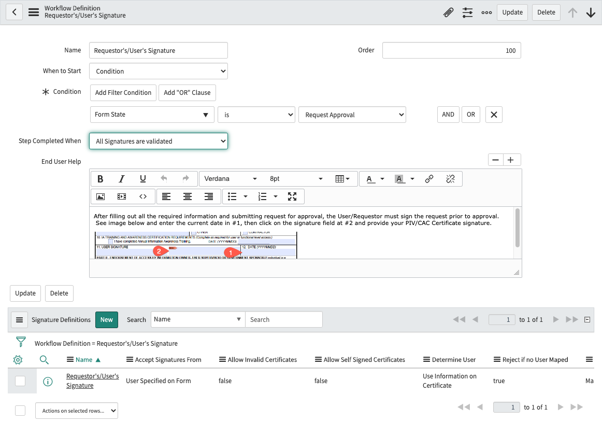The height and width of the screenshot is (423, 602).
Task: Click the Signature Definitions Search box
Action: click(x=284, y=319)
